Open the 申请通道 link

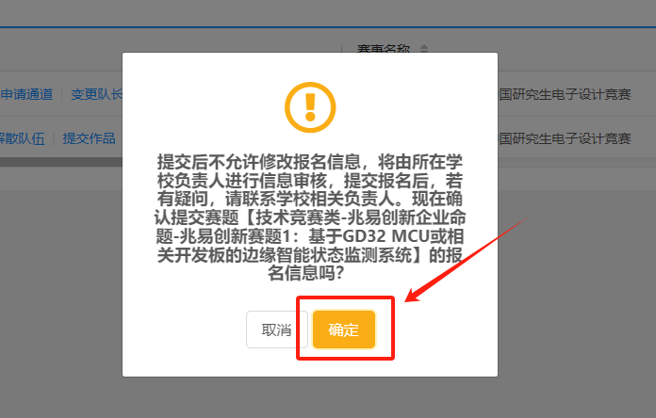coord(26,94)
